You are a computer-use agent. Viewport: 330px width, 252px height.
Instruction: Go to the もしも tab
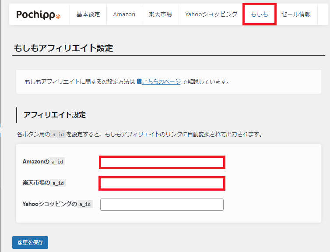[259, 14]
